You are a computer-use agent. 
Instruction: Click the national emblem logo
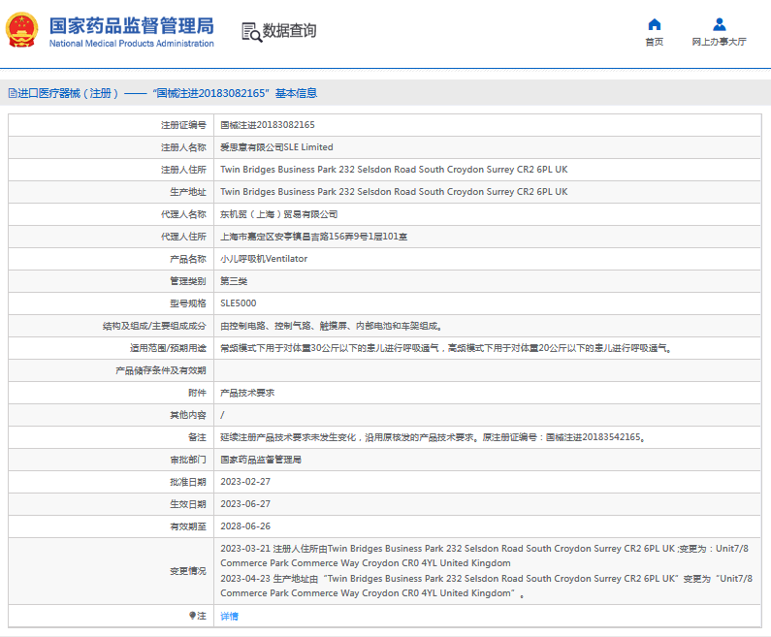click(21, 31)
